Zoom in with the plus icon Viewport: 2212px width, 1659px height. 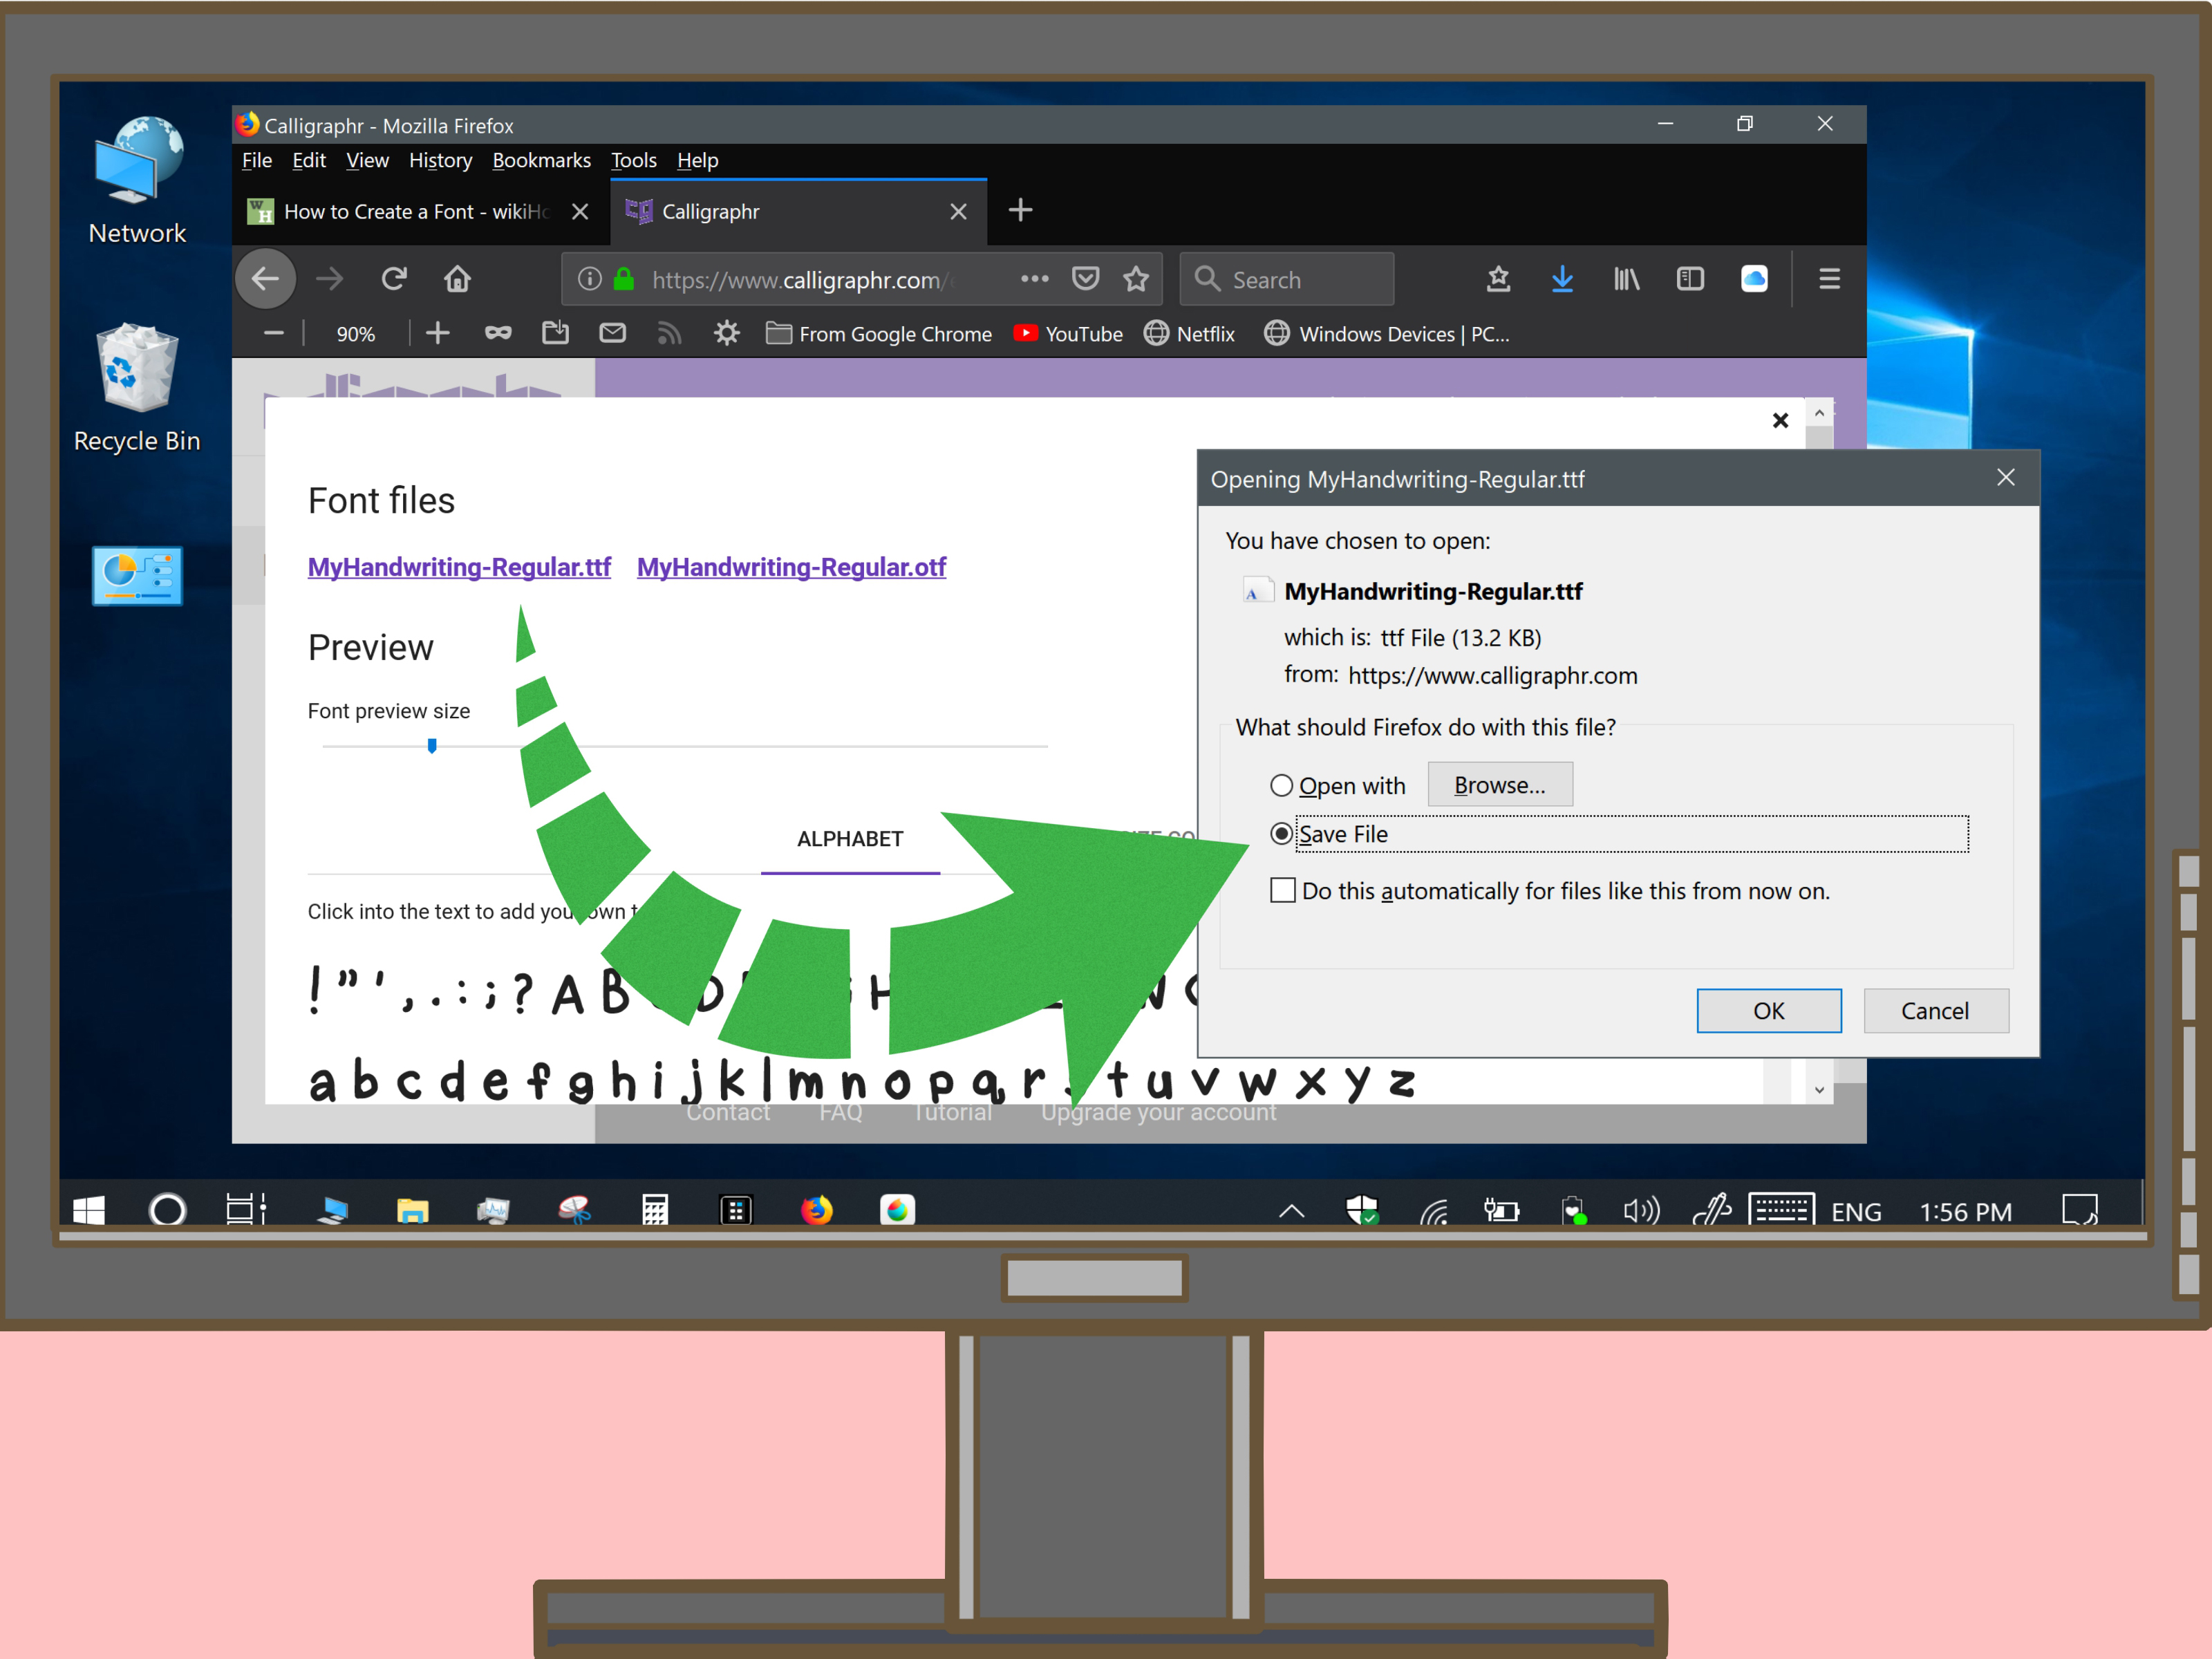pos(437,333)
